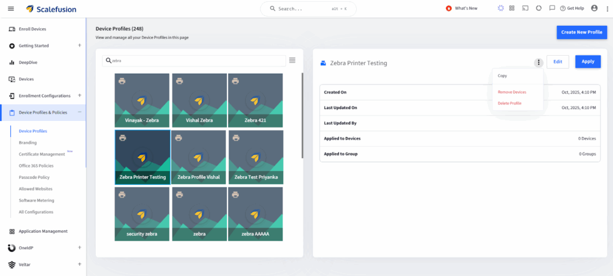
Task: Click the Create New Profile button
Action: [581, 32]
